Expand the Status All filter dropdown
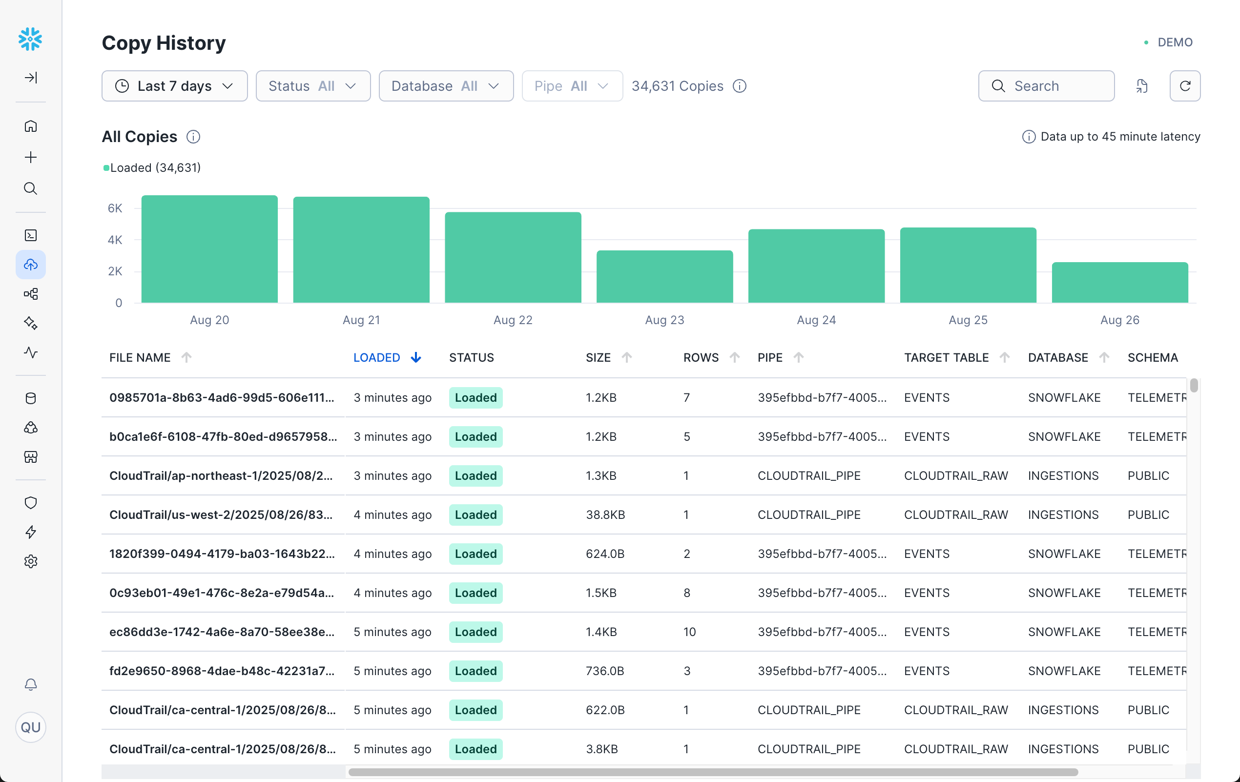 (312, 85)
